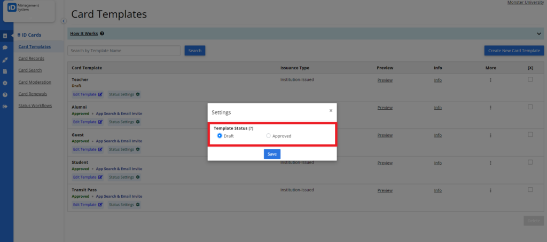
Task: Select the Approved radio button
Action: [x=268, y=136]
